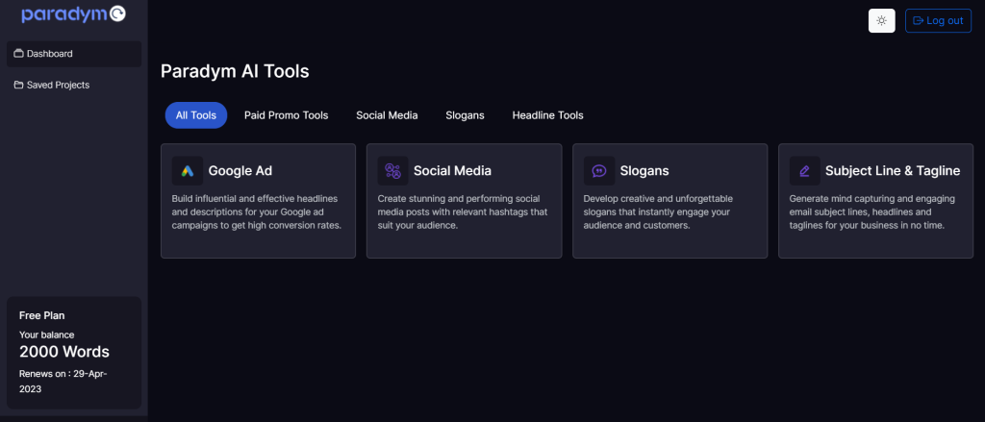Click the Log out arrow icon

pyautogui.click(x=918, y=21)
